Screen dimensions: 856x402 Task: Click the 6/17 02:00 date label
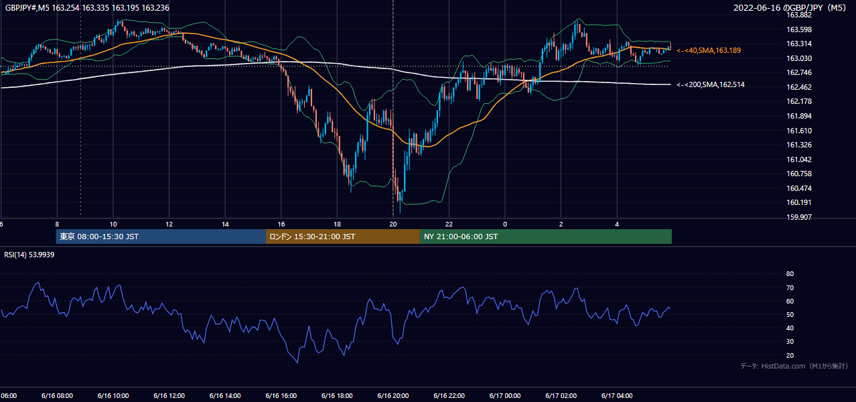pos(561,395)
